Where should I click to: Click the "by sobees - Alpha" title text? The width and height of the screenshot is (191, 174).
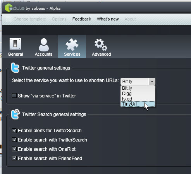click(x=43, y=9)
